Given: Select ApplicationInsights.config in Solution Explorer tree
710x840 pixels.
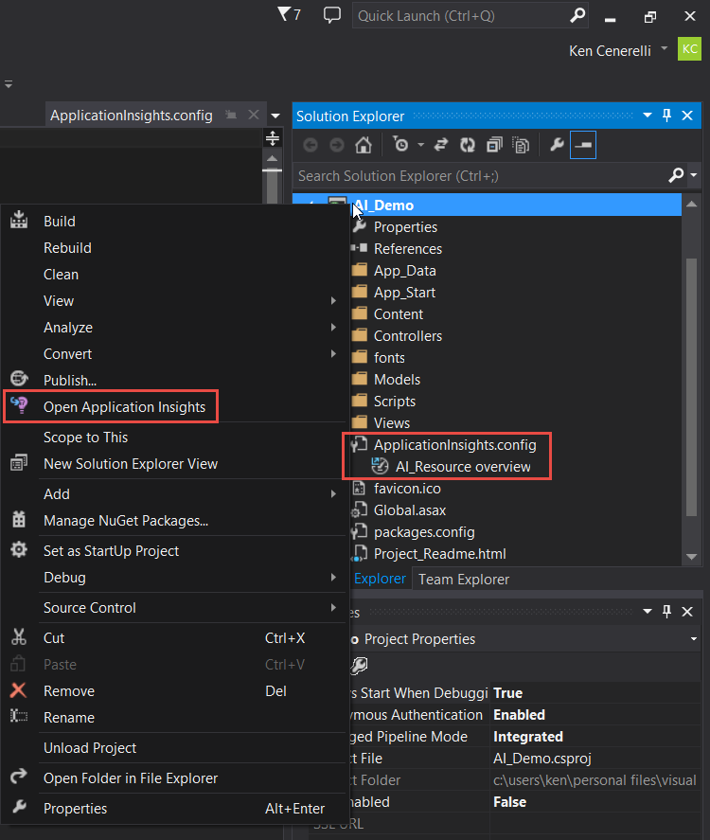Looking at the screenshot, I should pyautogui.click(x=454, y=445).
